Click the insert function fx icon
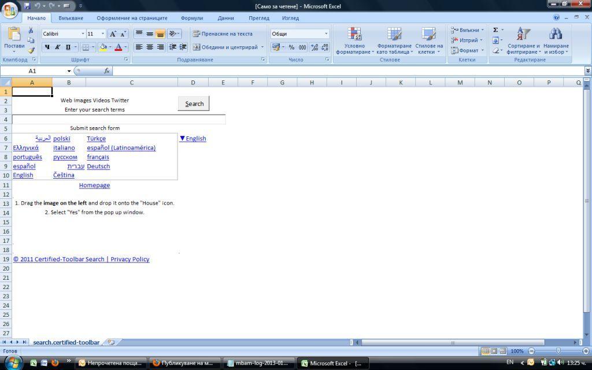 click(107, 71)
